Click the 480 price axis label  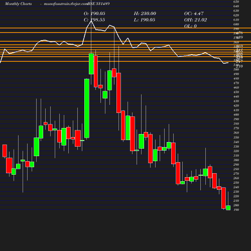coord(236,79)
